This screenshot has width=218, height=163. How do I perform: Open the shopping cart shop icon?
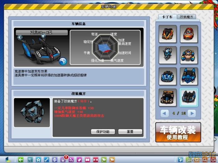(x=30, y=160)
